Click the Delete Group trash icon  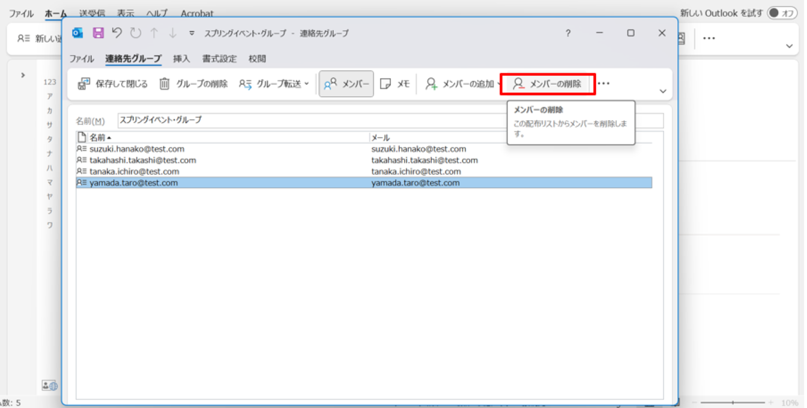click(x=165, y=84)
